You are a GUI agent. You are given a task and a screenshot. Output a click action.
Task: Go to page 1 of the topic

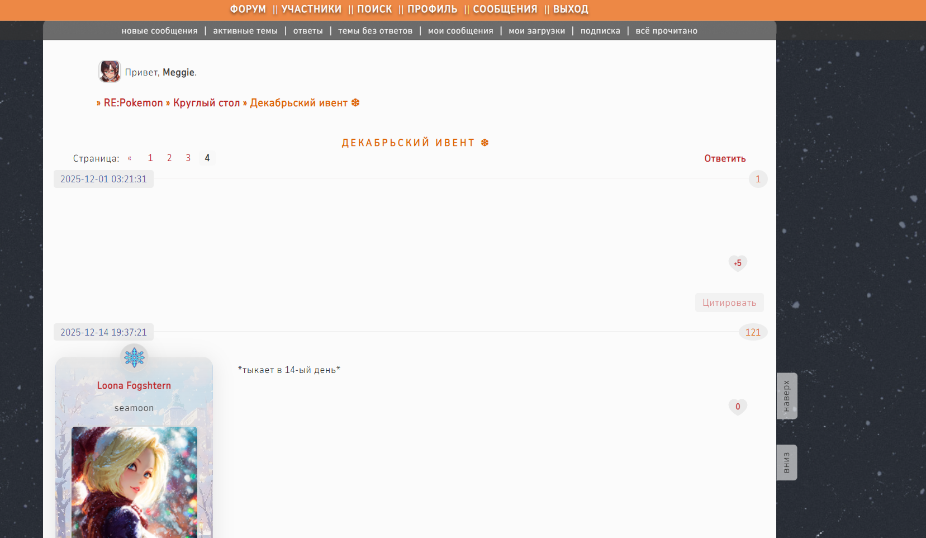(x=150, y=158)
